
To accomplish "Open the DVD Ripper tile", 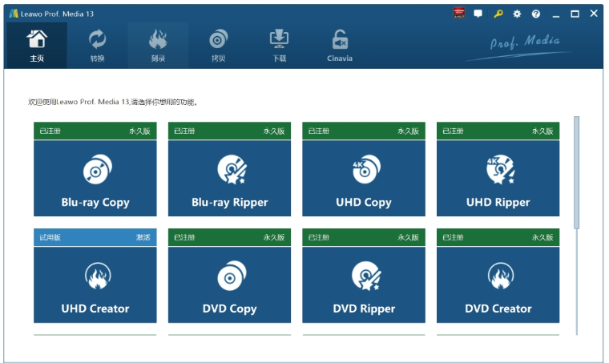I will click(363, 284).
